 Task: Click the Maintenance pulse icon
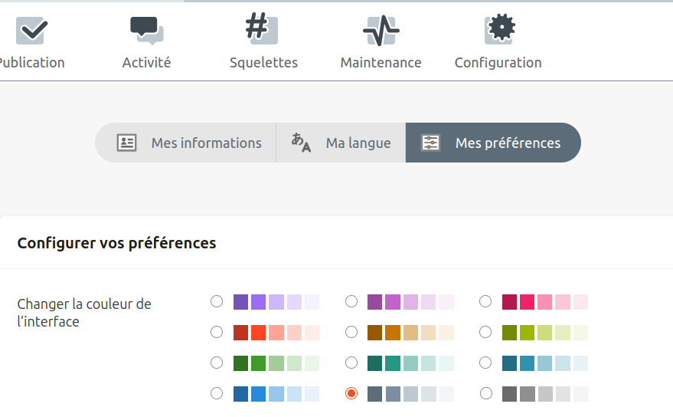[x=381, y=30]
